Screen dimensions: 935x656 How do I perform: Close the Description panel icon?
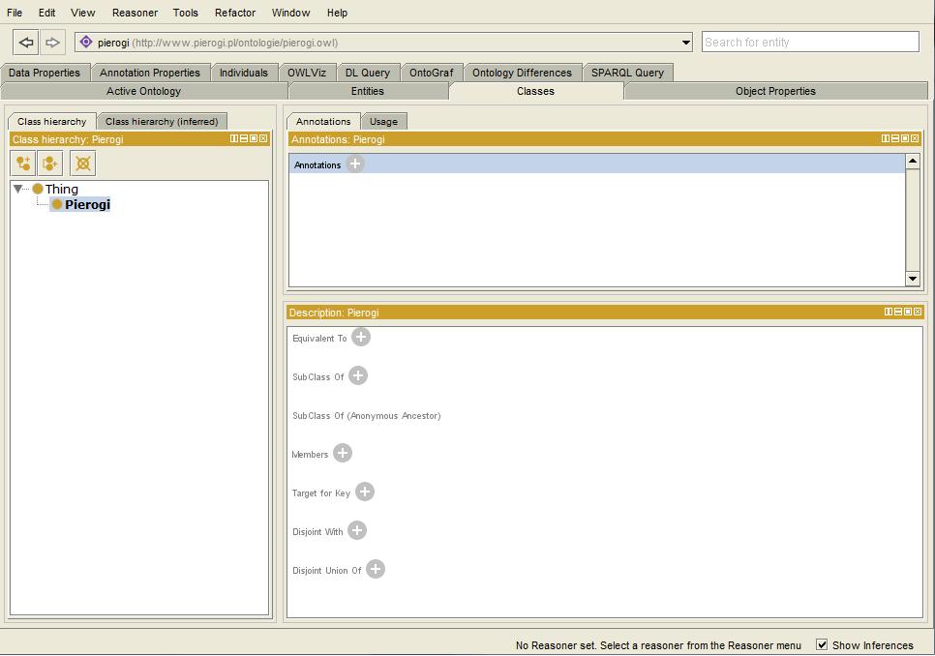tap(918, 312)
